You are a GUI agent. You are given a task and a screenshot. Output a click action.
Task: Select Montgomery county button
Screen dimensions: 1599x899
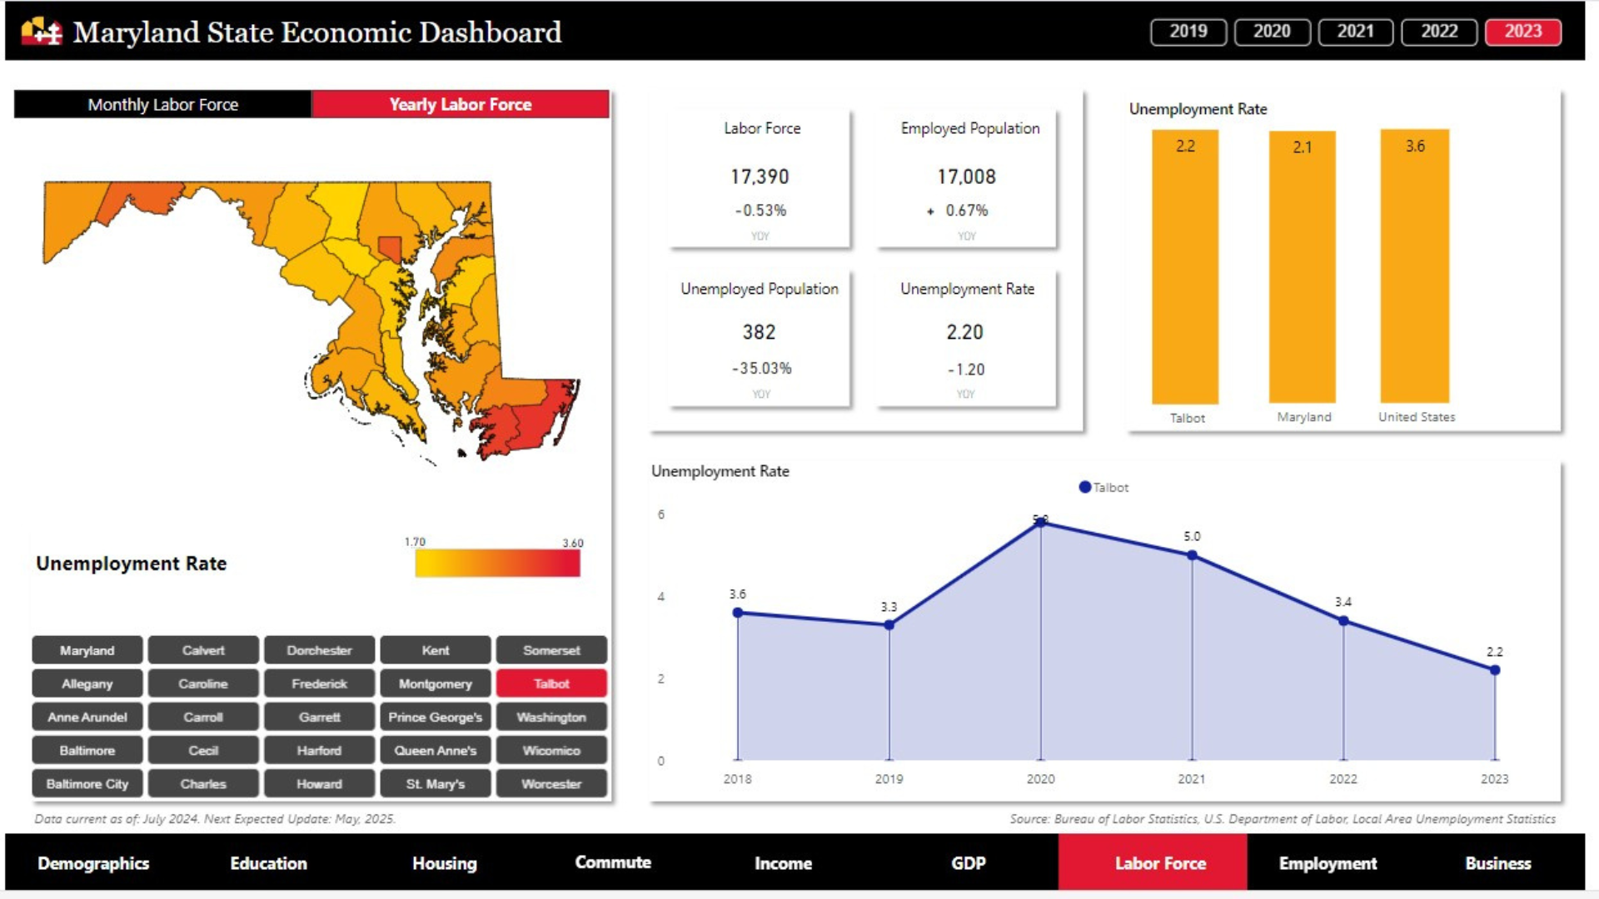(x=435, y=683)
